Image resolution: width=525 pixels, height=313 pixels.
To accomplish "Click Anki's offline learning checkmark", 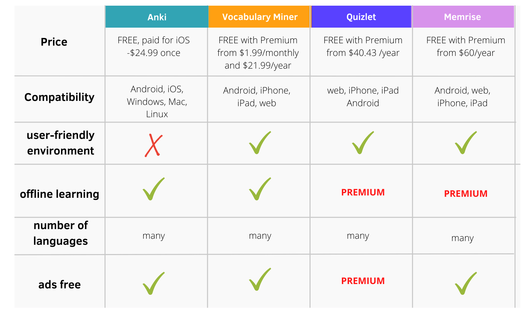I will point(153,189).
